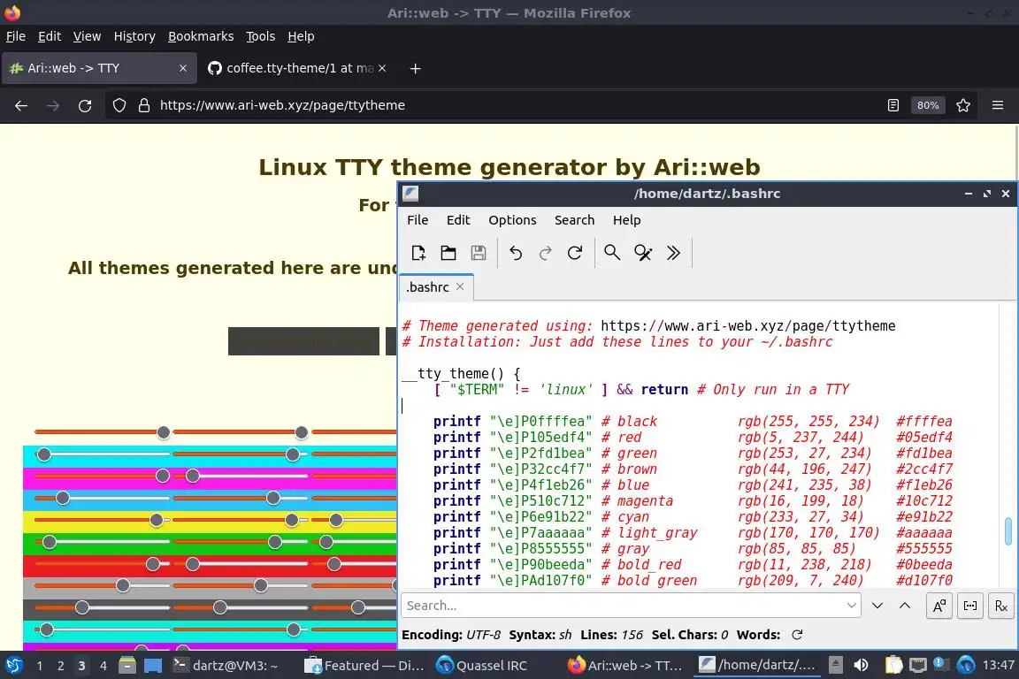Close the Ari::web -> TTY tab
Image resolution: width=1019 pixels, height=679 pixels.
pyautogui.click(x=182, y=68)
